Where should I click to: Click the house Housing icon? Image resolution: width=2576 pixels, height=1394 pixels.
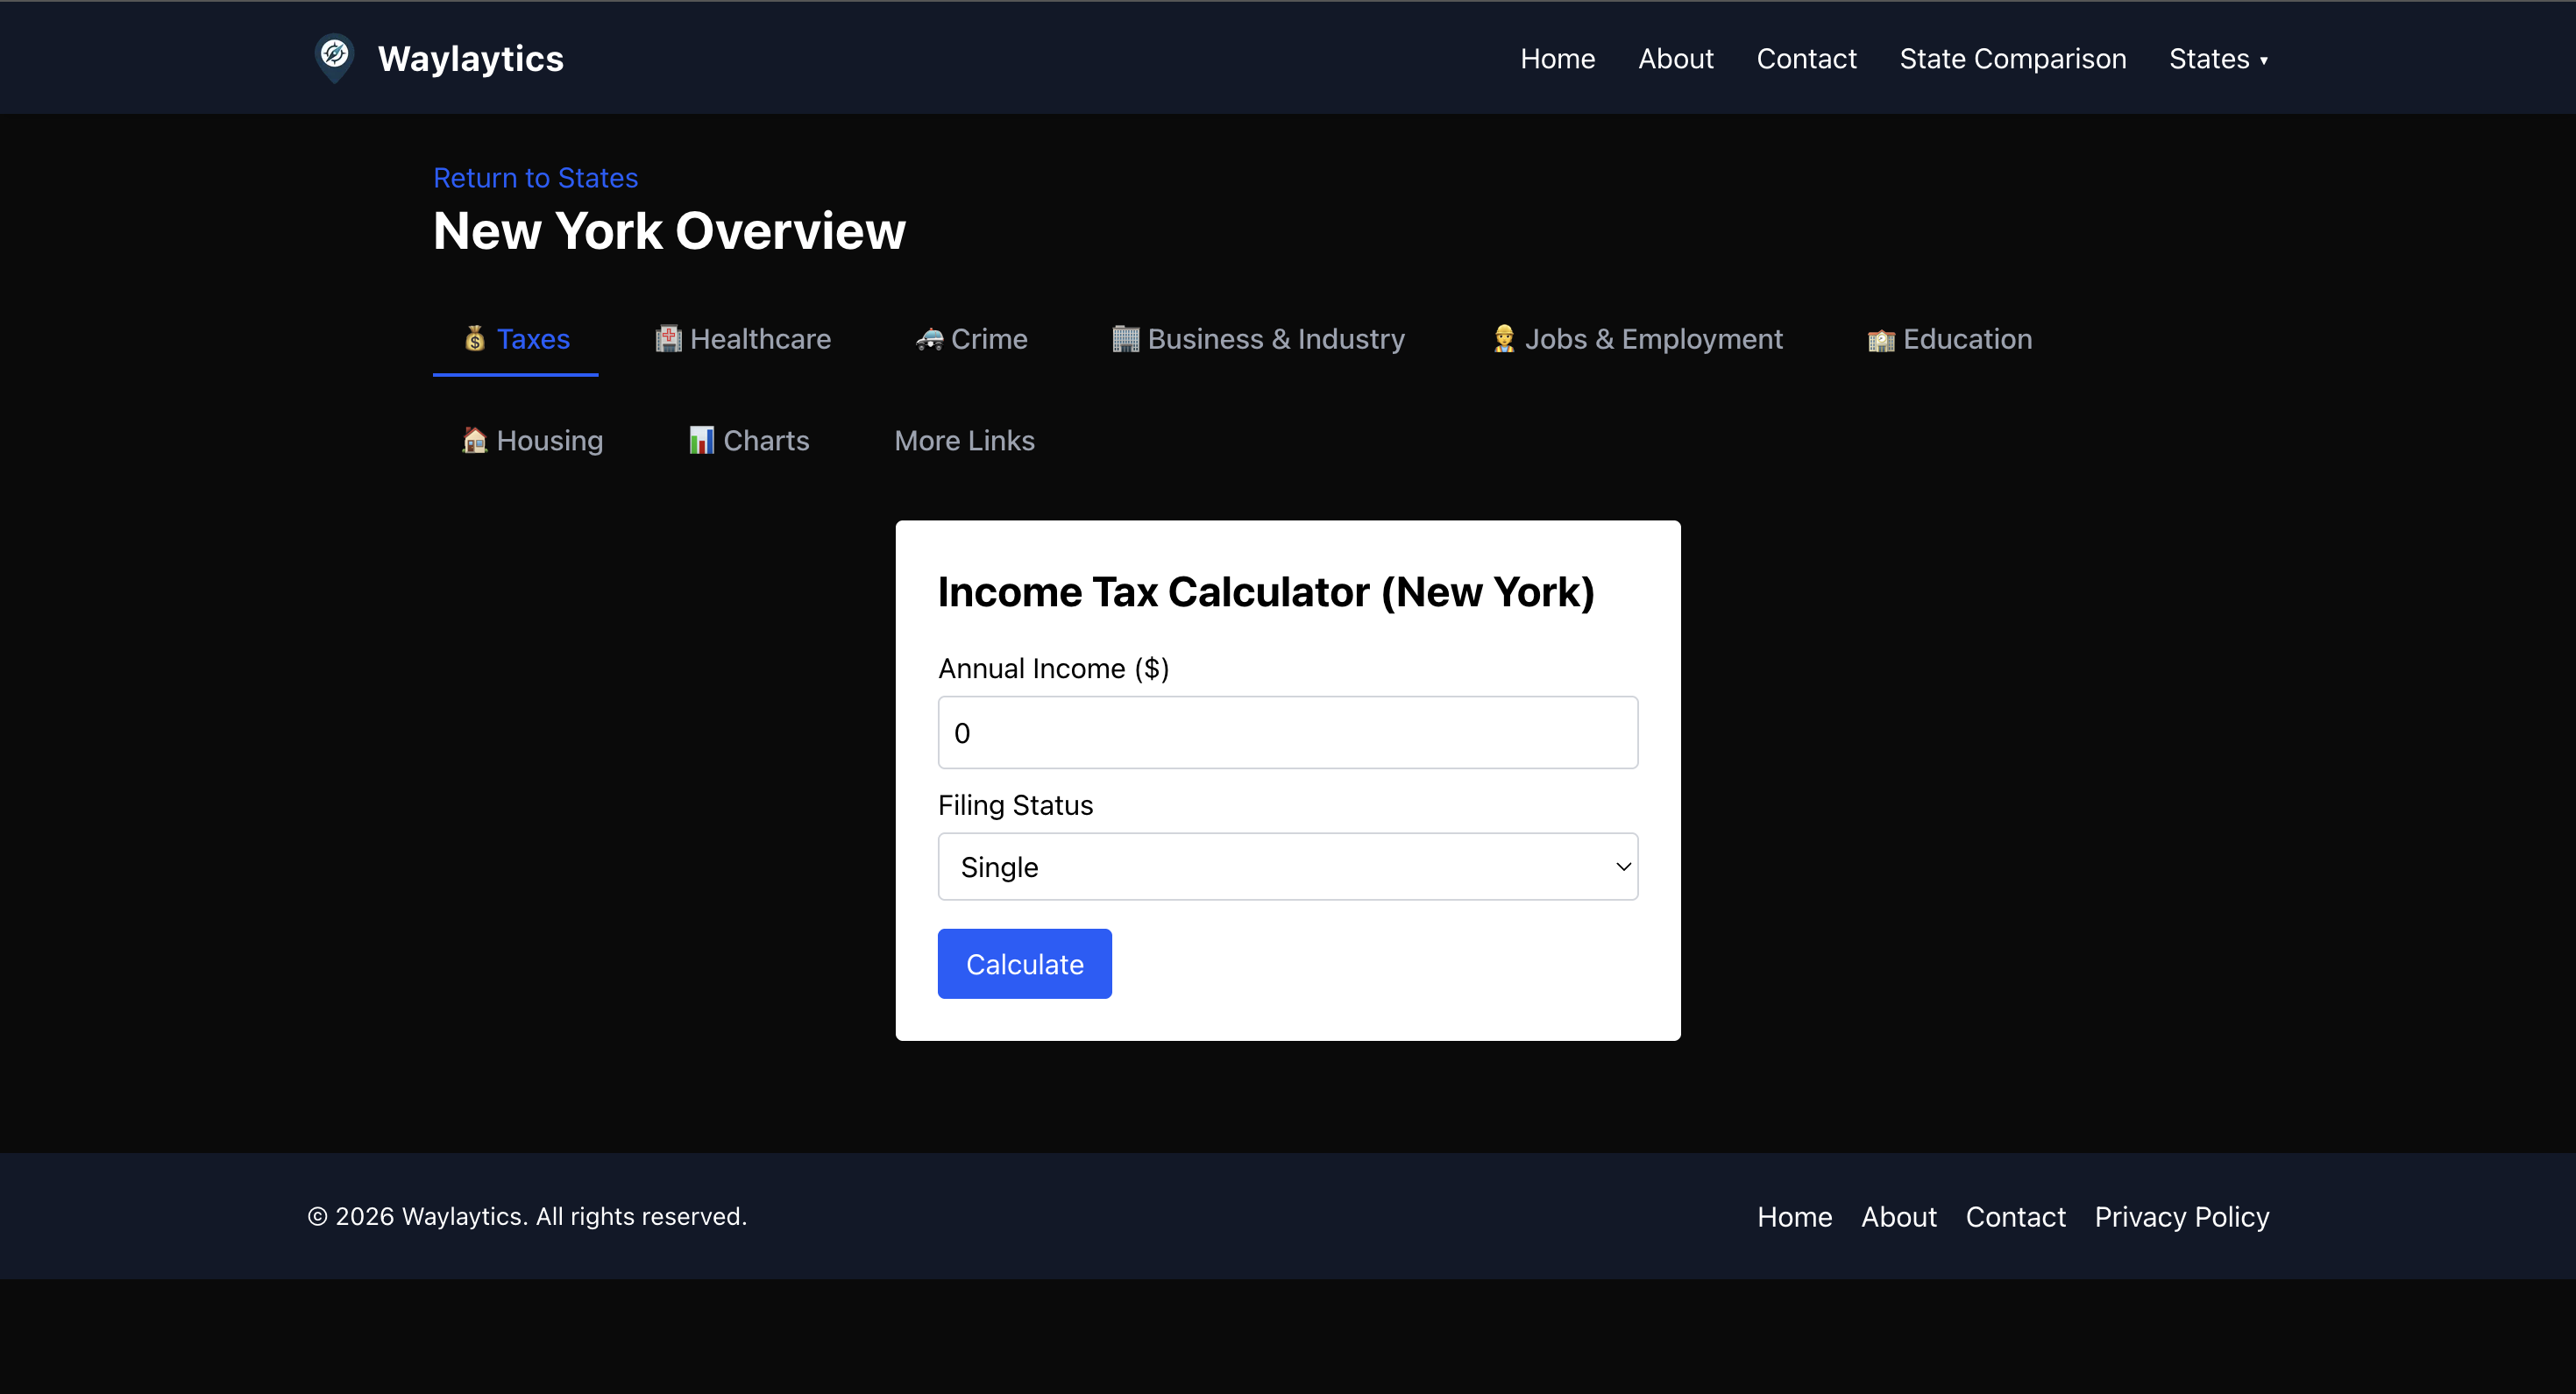(474, 440)
